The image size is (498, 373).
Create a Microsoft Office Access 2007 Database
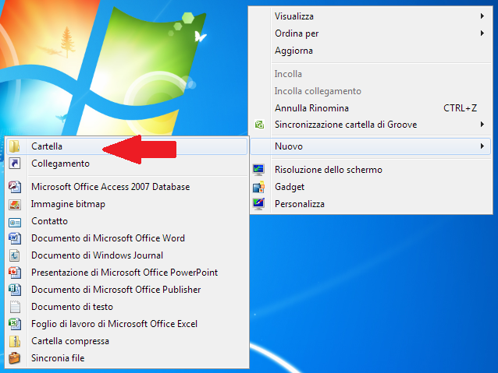tap(126, 187)
